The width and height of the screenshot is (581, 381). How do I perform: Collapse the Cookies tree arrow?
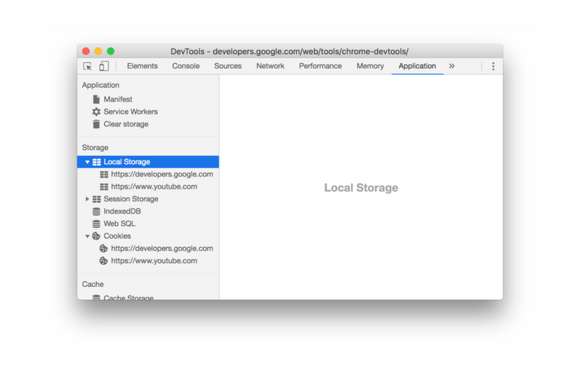[x=87, y=236]
